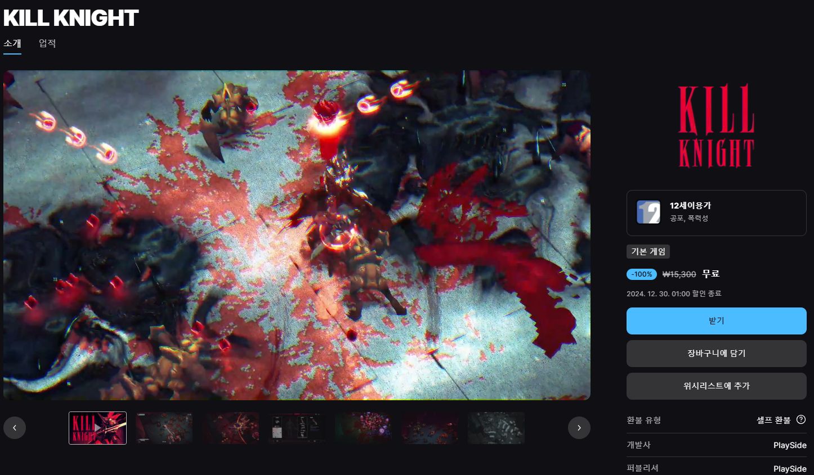Viewport: 814px width, 475px height.
Task: Open publisher PlaySide link beside 퍼블리셔
Action: pyautogui.click(x=790, y=469)
